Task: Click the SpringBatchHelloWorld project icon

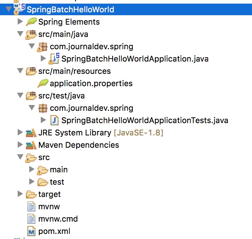Action: [x=19, y=9]
